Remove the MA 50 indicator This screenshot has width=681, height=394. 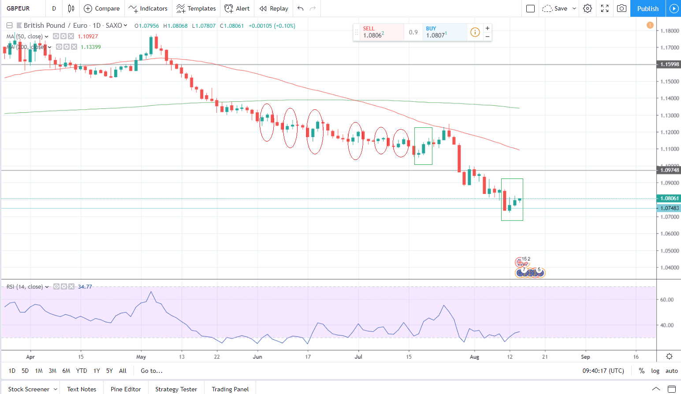(71, 36)
